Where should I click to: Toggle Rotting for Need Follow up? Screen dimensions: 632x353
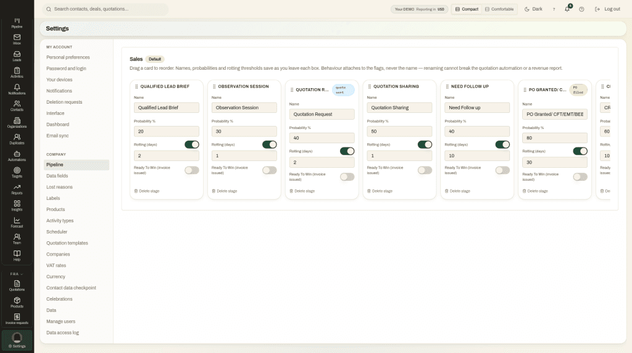[502, 144]
